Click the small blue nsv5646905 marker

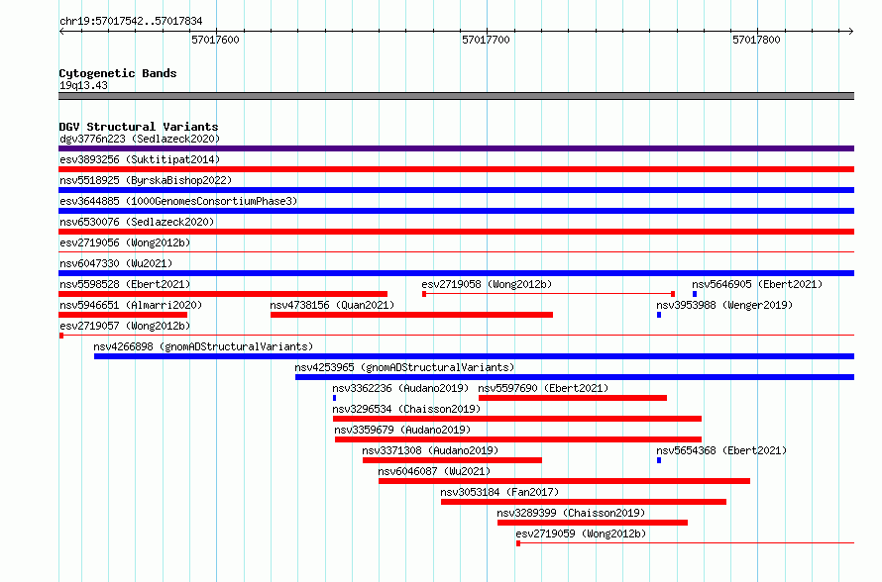click(695, 294)
